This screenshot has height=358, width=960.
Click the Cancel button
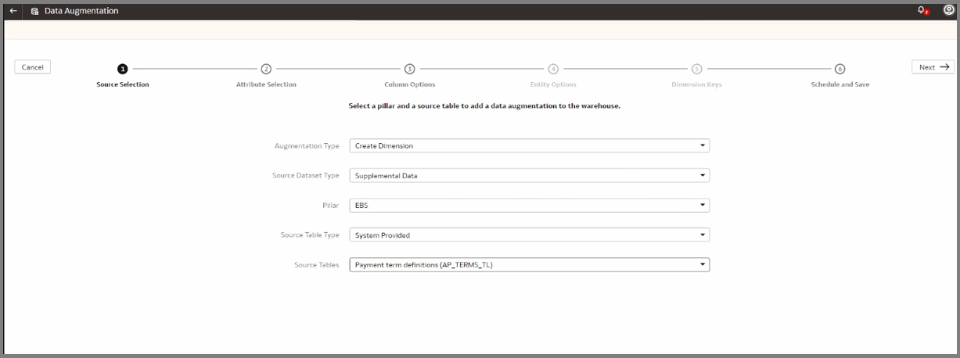[x=32, y=67]
